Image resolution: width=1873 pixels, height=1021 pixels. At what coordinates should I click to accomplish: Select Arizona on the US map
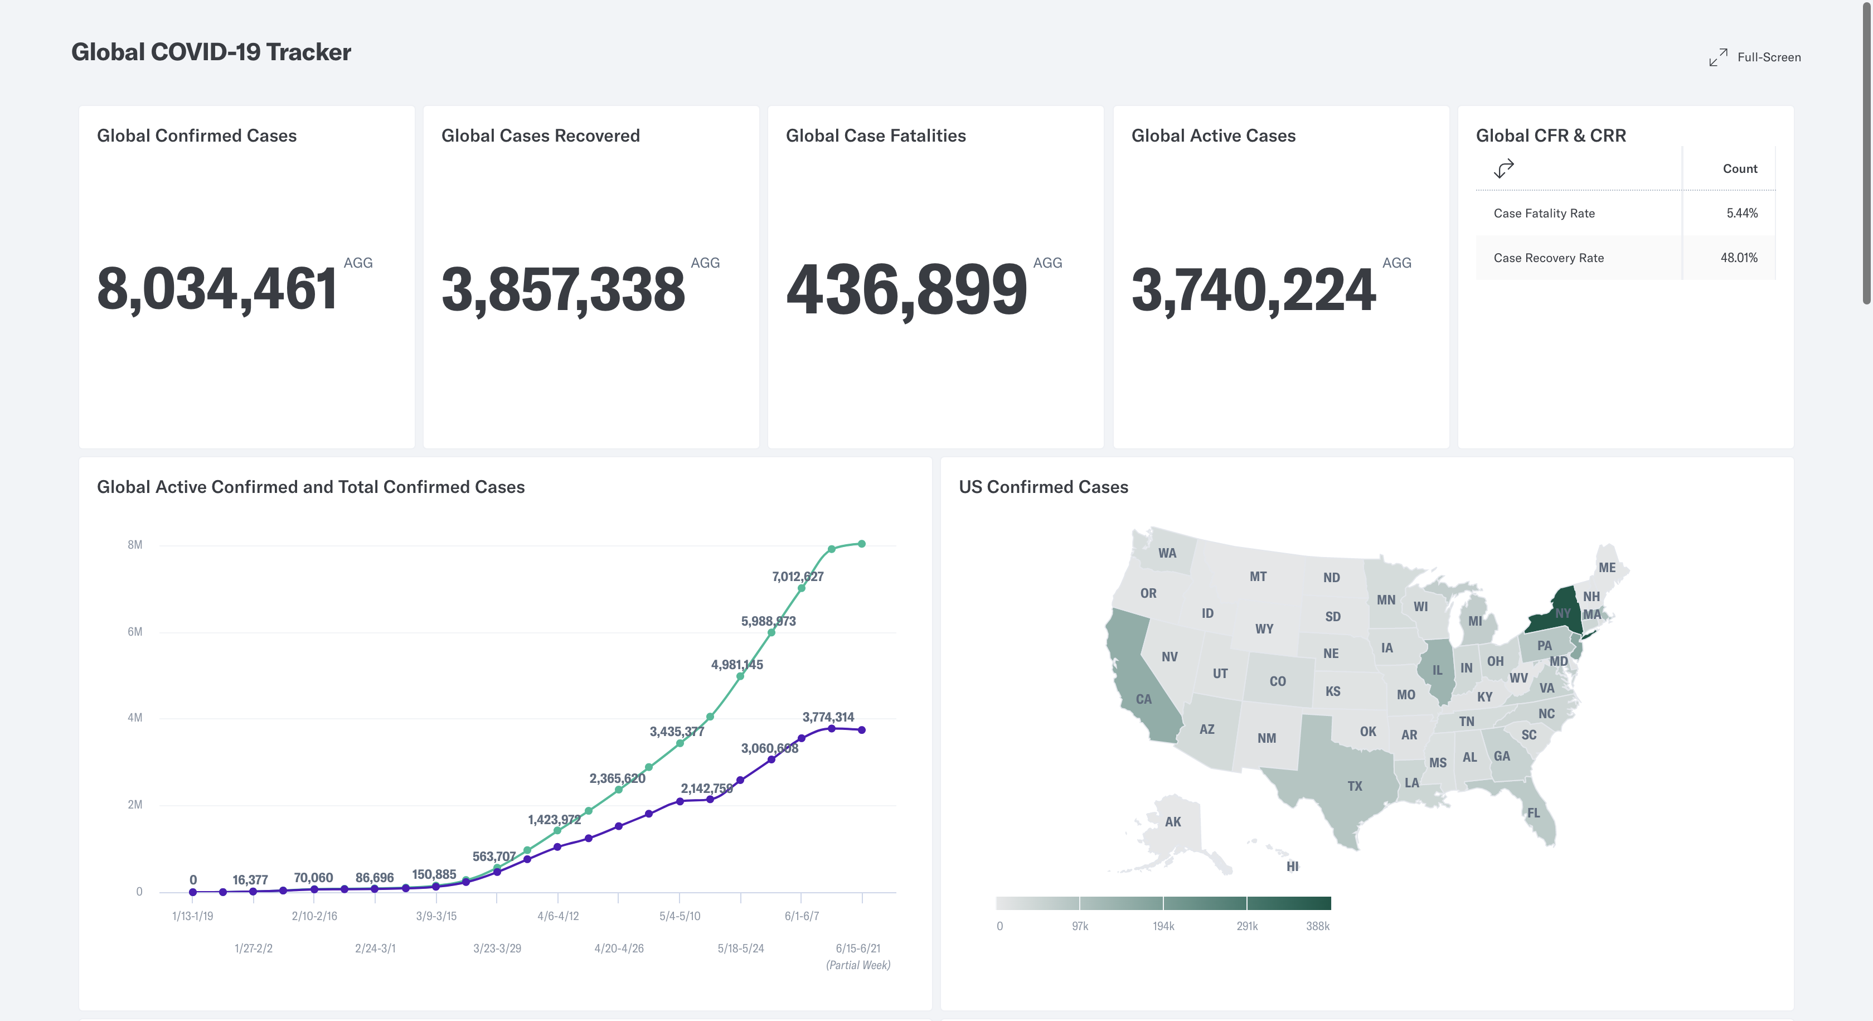(x=1207, y=729)
